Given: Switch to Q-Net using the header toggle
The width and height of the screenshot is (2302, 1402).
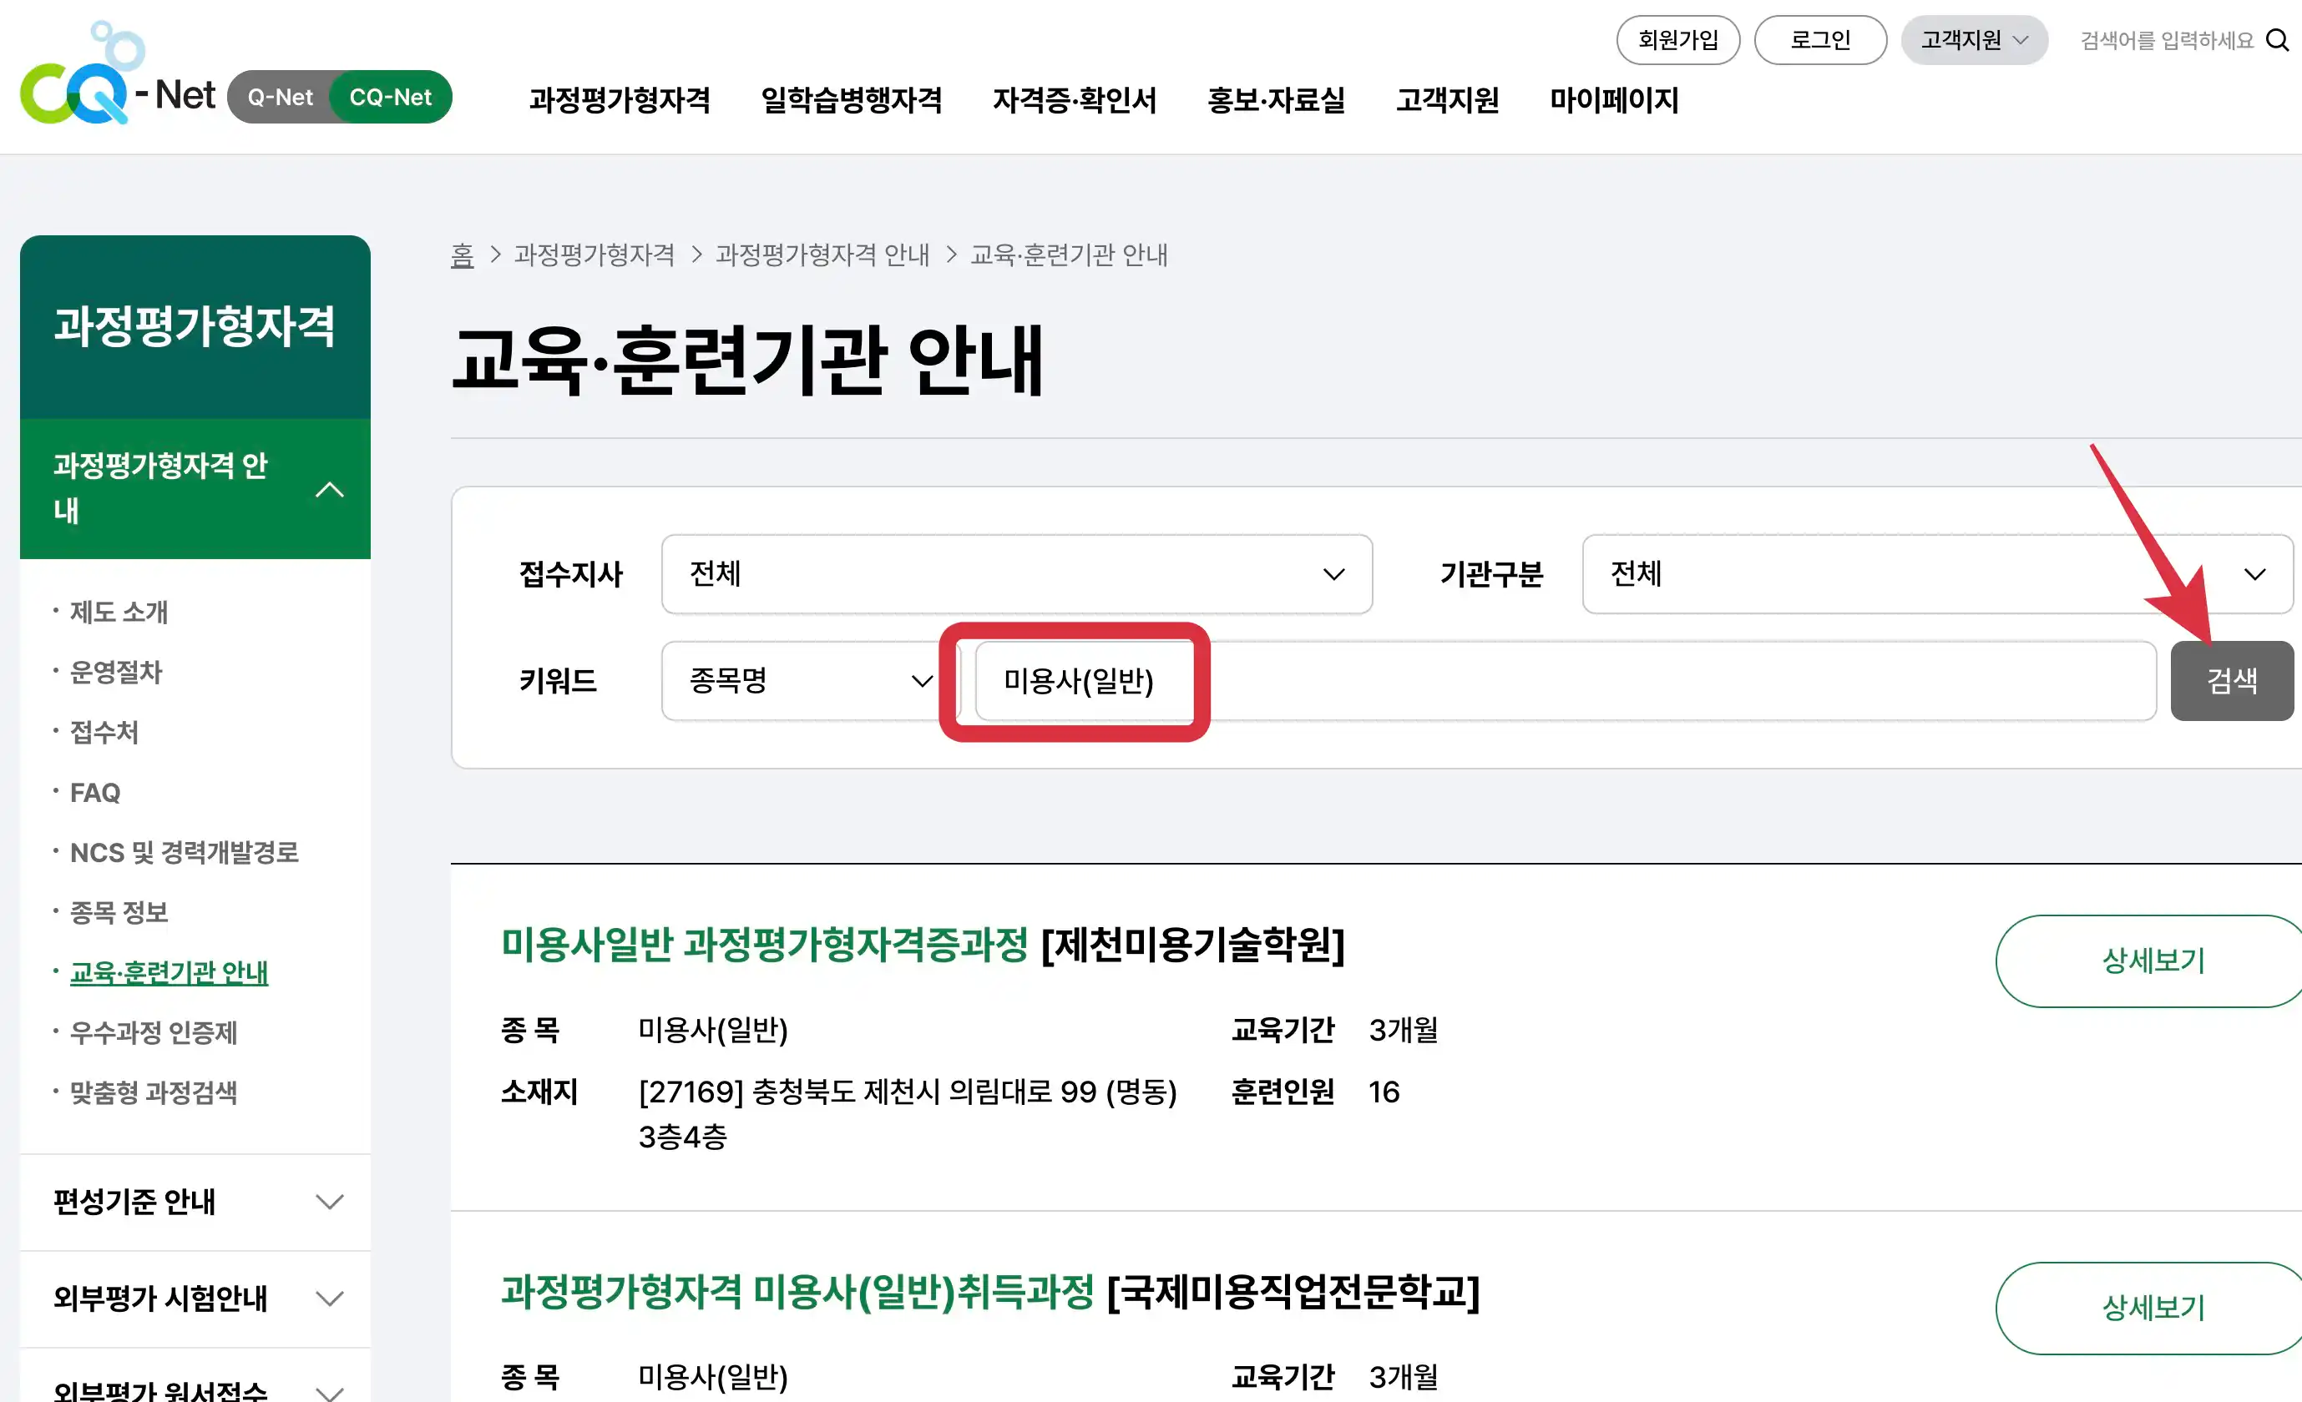Looking at the screenshot, I should click(280, 96).
